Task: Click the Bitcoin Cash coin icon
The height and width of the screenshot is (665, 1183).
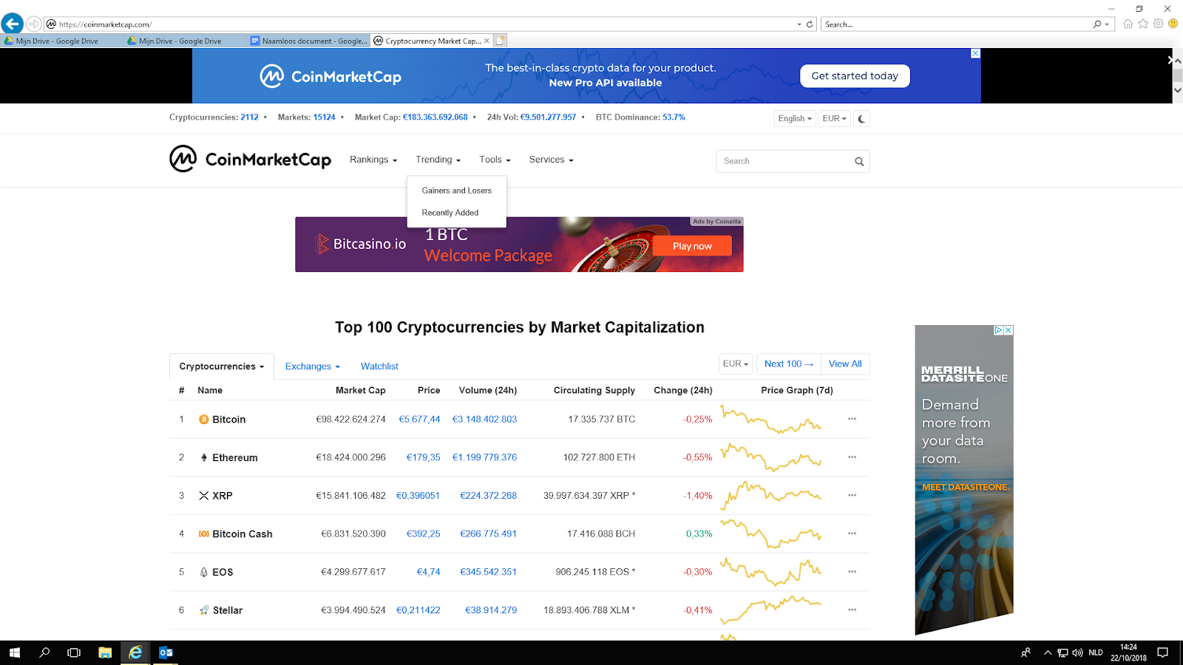Action: tap(204, 533)
